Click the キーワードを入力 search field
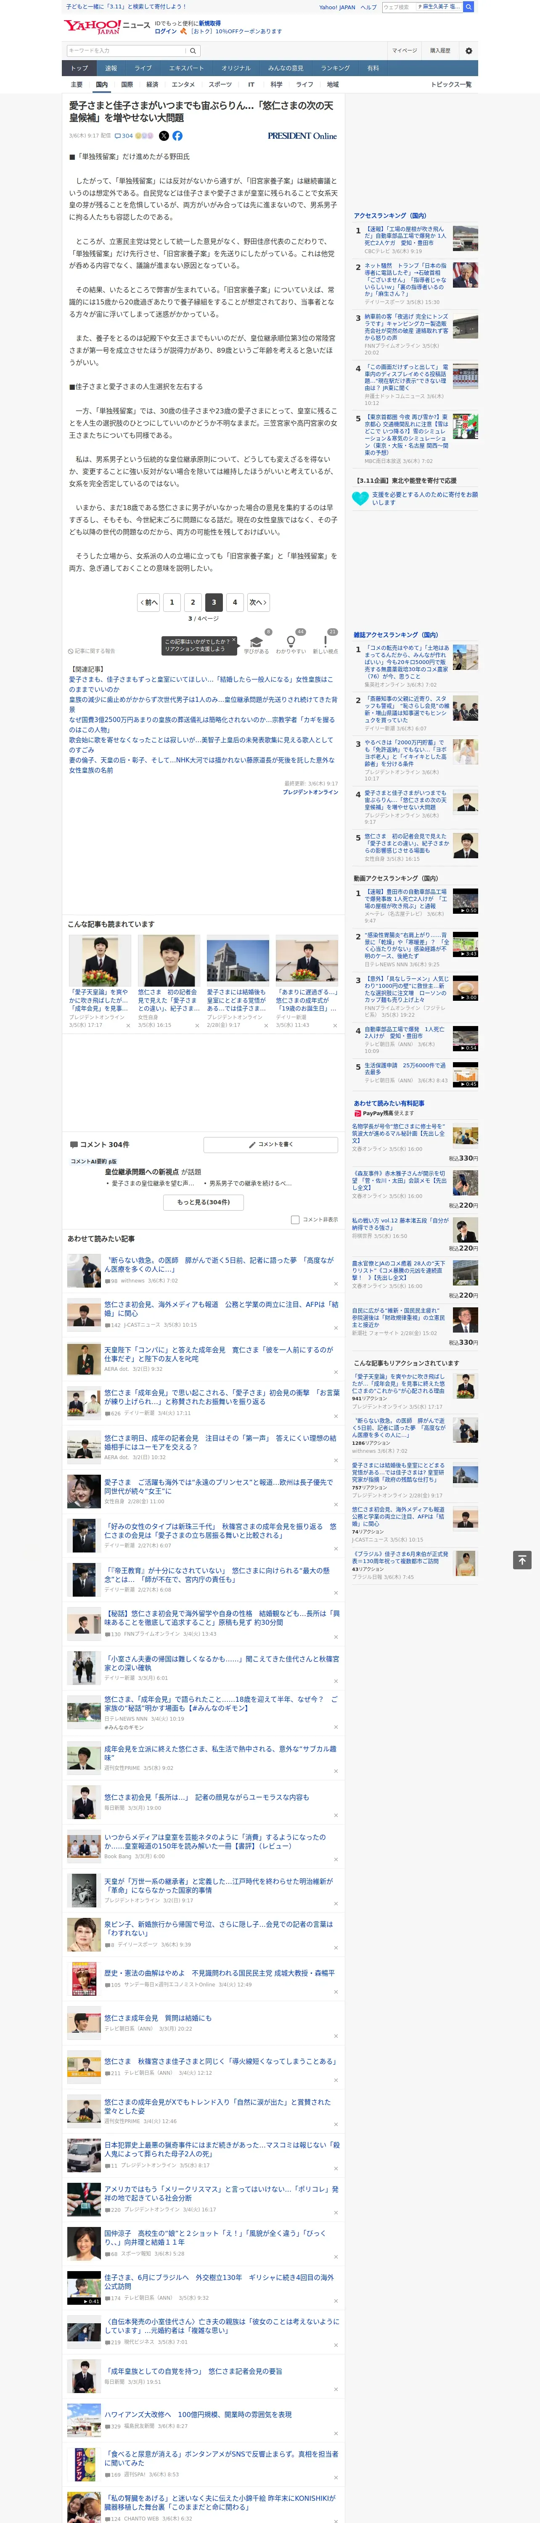The image size is (540, 2523). tap(127, 51)
